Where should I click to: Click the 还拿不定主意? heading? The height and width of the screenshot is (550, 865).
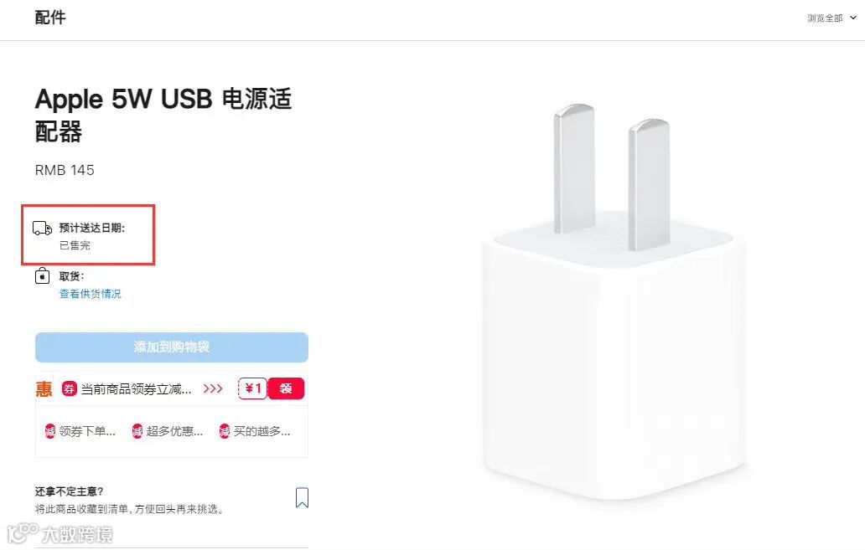(69, 491)
